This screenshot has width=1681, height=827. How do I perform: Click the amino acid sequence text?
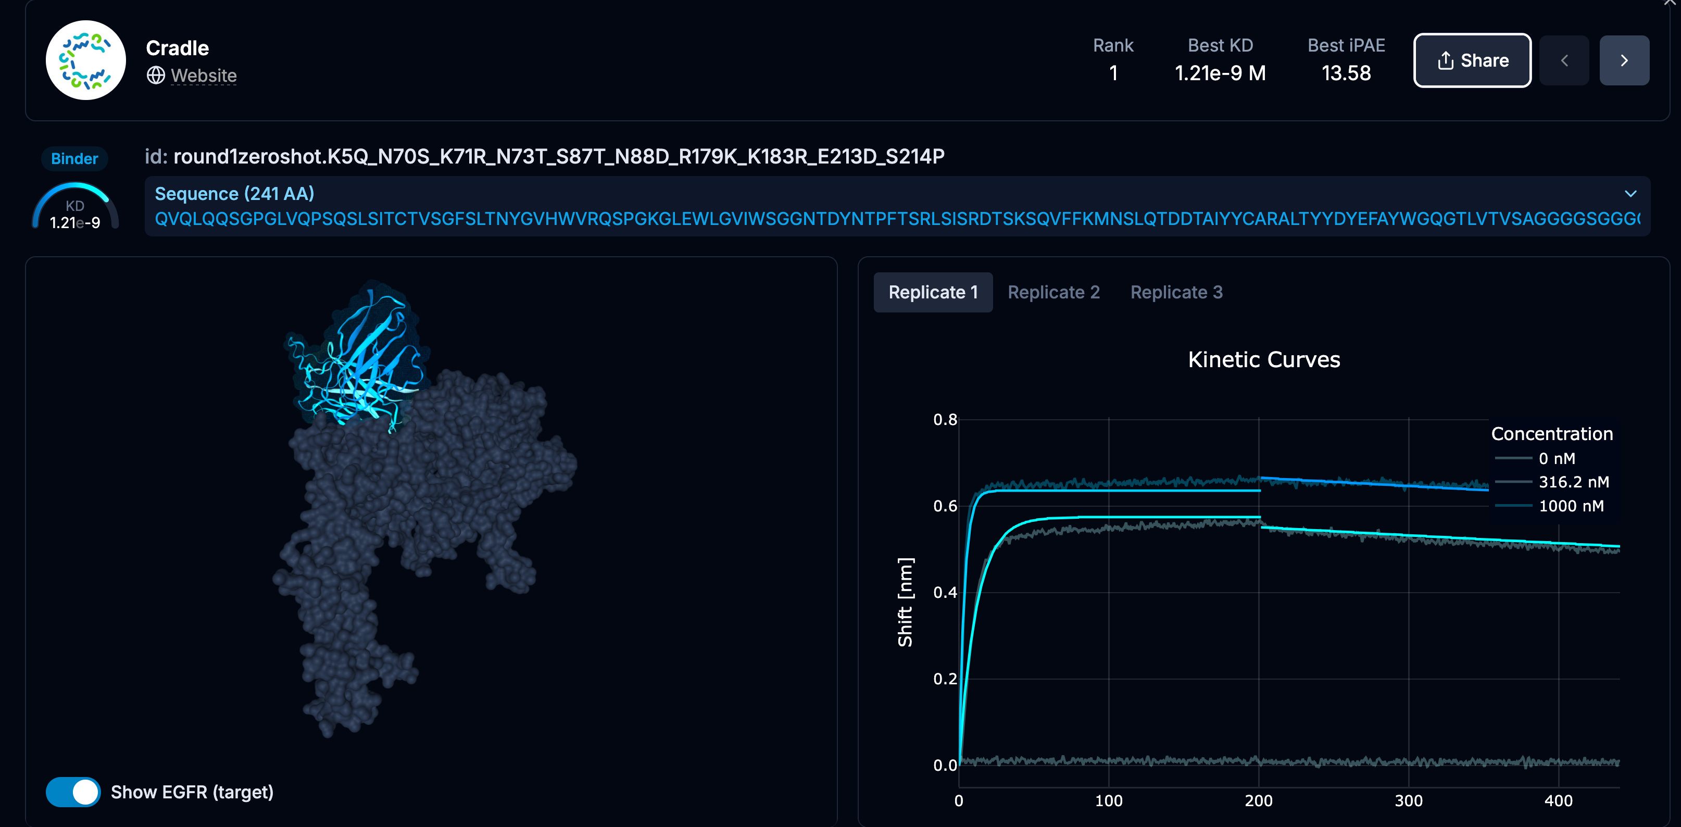point(894,219)
